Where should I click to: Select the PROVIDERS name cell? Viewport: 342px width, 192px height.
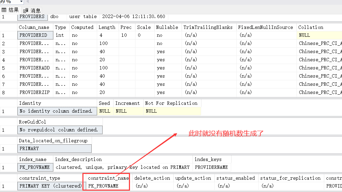pos(32,16)
